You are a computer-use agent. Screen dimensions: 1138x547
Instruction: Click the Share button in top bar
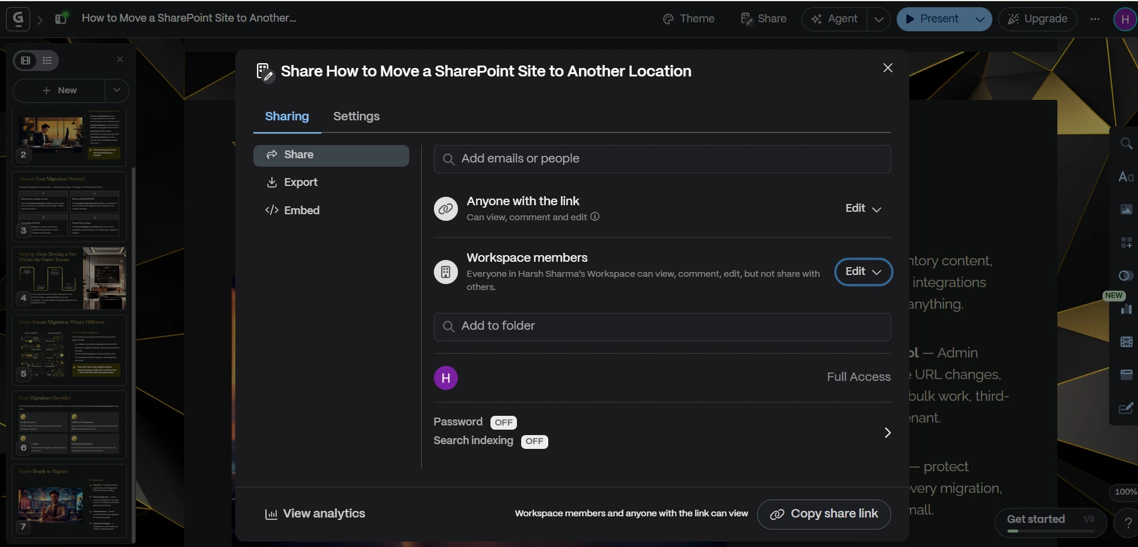tap(764, 19)
